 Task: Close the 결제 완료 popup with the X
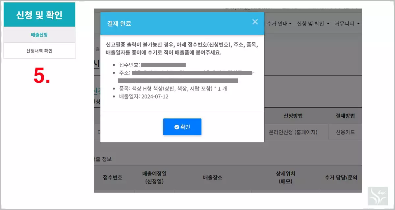coord(255,22)
